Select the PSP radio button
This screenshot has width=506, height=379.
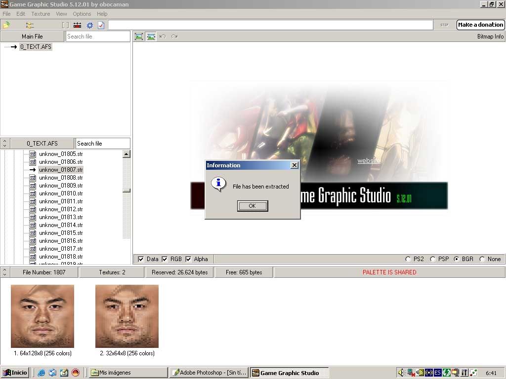[x=433, y=259]
